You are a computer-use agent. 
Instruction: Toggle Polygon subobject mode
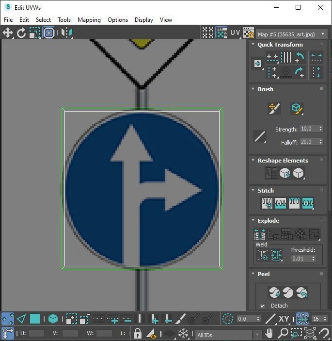[x=35, y=319]
